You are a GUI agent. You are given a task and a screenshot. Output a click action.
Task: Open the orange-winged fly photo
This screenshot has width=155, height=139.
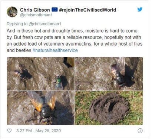[x=41, y=108]
